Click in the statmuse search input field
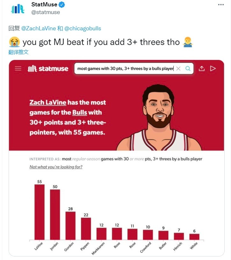 (x=125, y=69)
